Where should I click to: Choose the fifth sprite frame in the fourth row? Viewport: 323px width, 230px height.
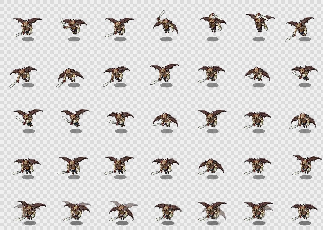211,165
